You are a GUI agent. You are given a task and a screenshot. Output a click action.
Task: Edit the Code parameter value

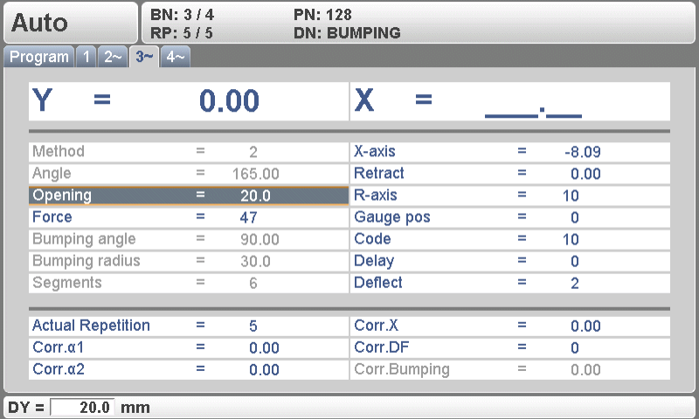(x=571, y=239)
